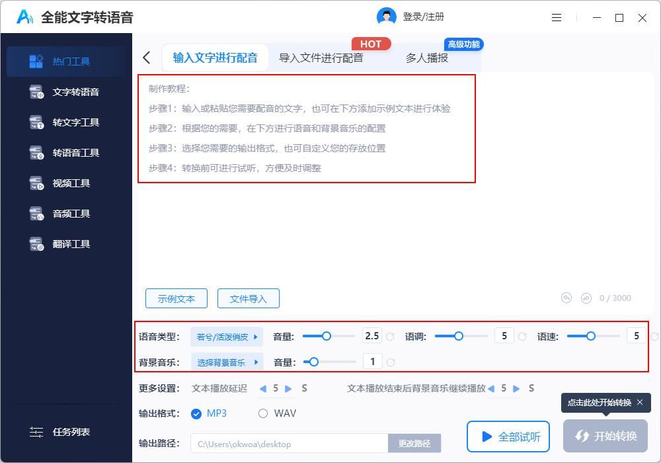Screen dimensions: 661x463
Task: Open the 任务列表 task list
Action: click(x=60, y=432)
